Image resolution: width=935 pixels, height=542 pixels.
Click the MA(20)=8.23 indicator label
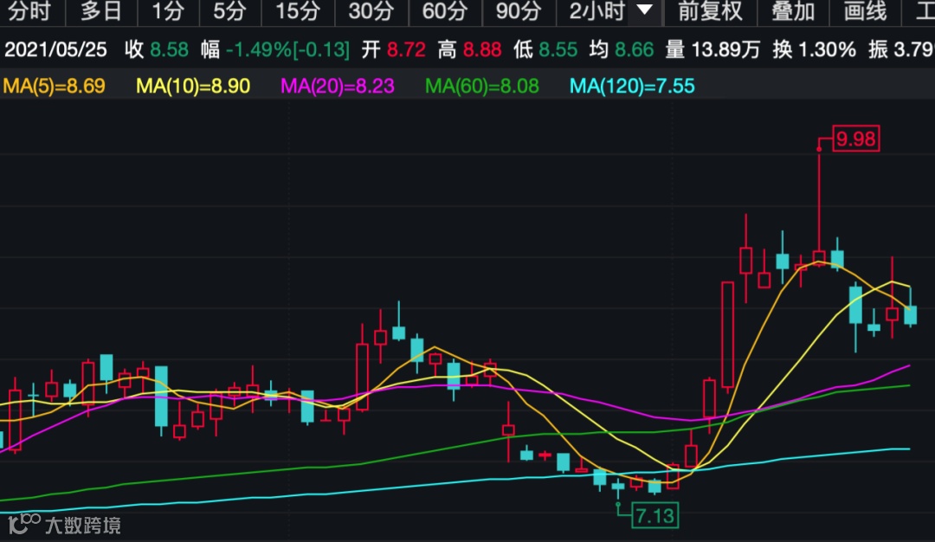click(338, 86)
